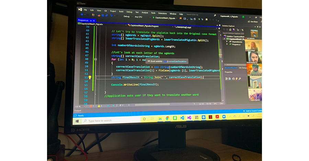Click Add to Source Control
Image resolution: width=309 pixels, height=161 pixels.
[252, 111]
